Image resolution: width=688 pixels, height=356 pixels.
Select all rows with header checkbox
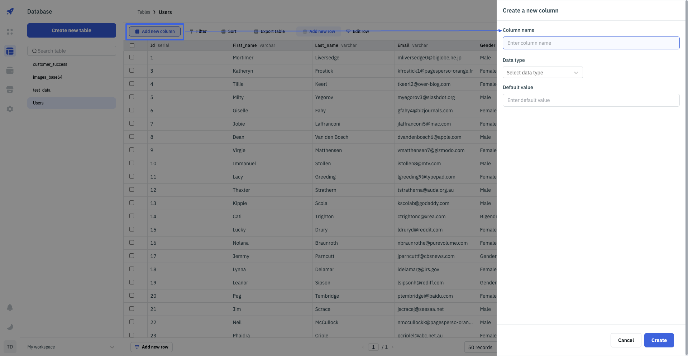(132, 45)
